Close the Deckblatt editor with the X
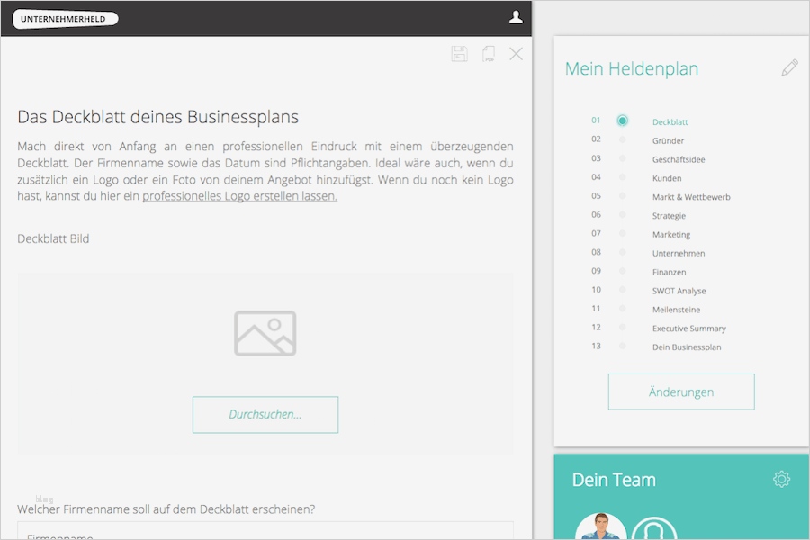Image resolution: width=810 pixels, height=540 pixels. pyautogui.click(x=516, y=53)
